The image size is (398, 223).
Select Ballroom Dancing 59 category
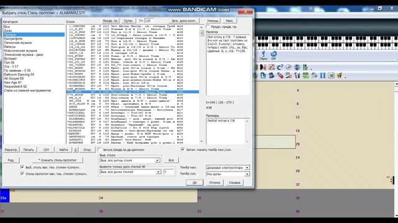coord(34,74)
